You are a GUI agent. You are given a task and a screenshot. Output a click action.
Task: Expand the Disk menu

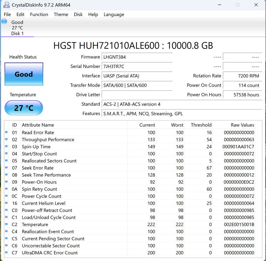(78, 14)
